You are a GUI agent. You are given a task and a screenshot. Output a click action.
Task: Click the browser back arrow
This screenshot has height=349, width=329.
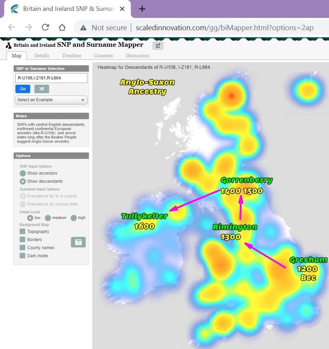pos(12,27)
